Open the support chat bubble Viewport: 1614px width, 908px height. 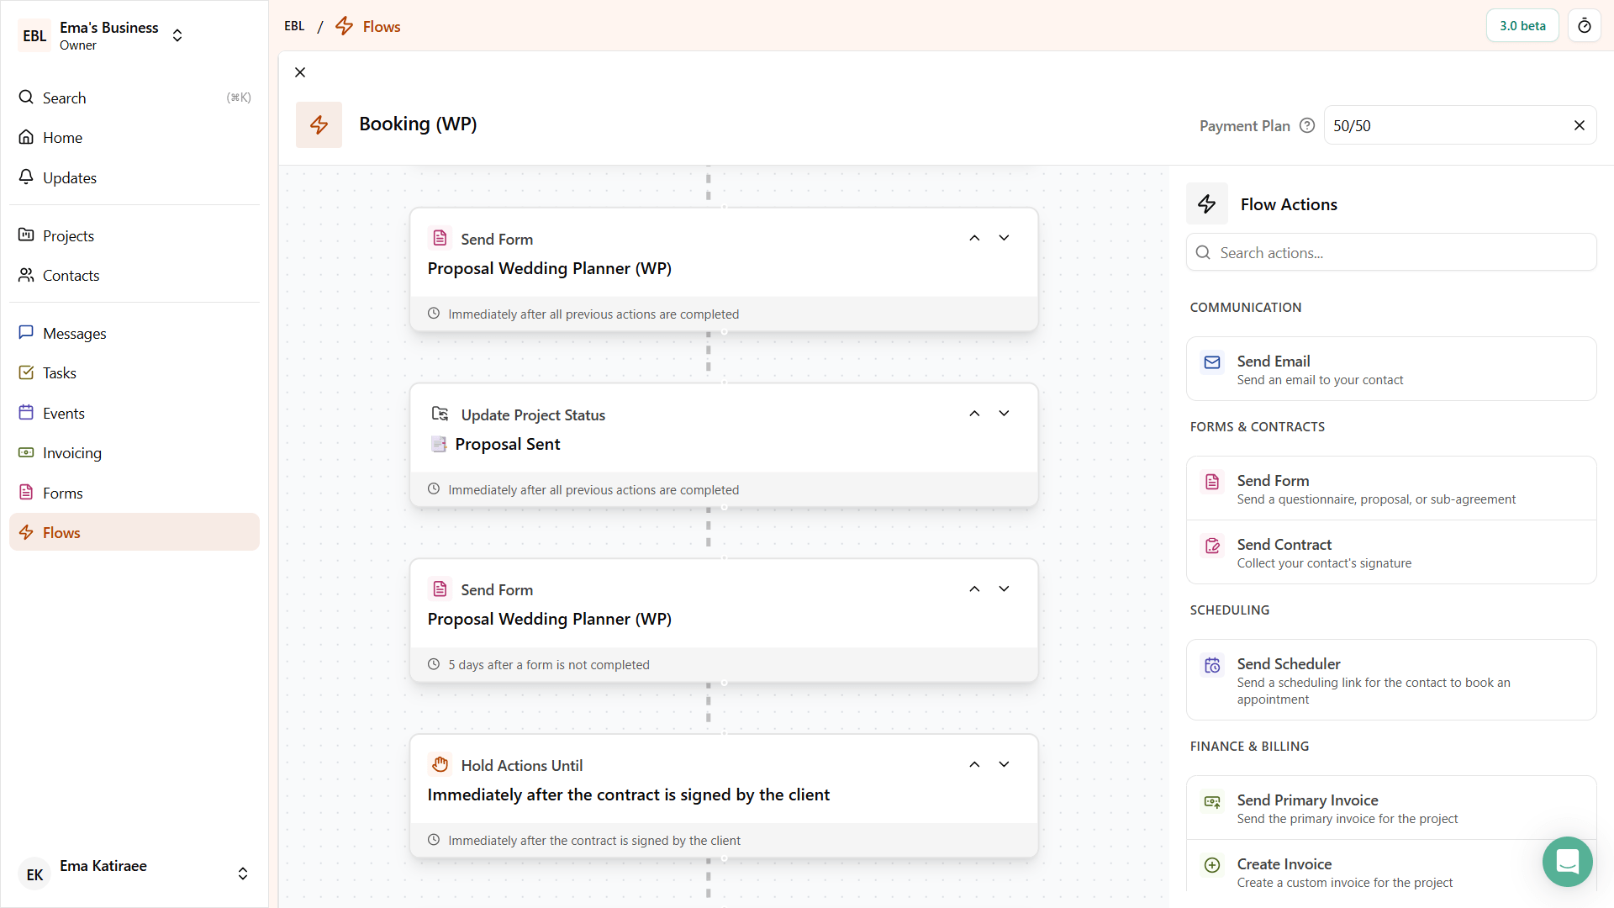coord(1567,862)
